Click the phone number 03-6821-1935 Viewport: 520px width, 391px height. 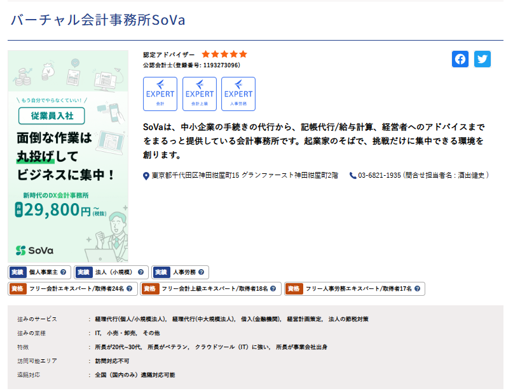pyautogui.click(x=380, y=175)
